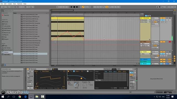Image resolution: width=177 pixels, height=99 pixels.
Task: Open the Options menu
Action: (20, 4)
